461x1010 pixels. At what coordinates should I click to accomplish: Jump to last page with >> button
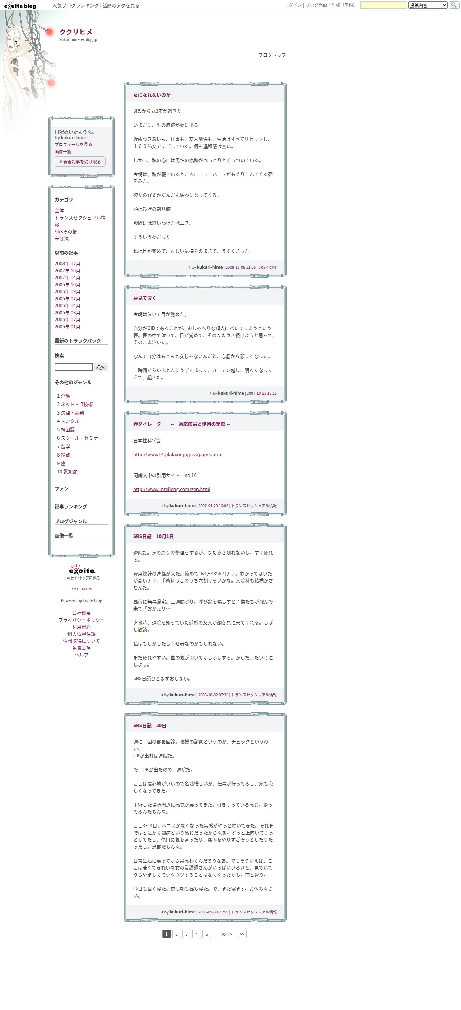[242, 934]
